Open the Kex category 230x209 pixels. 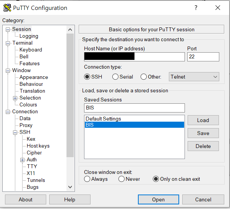pyautogui.click(x=31, y=139)
